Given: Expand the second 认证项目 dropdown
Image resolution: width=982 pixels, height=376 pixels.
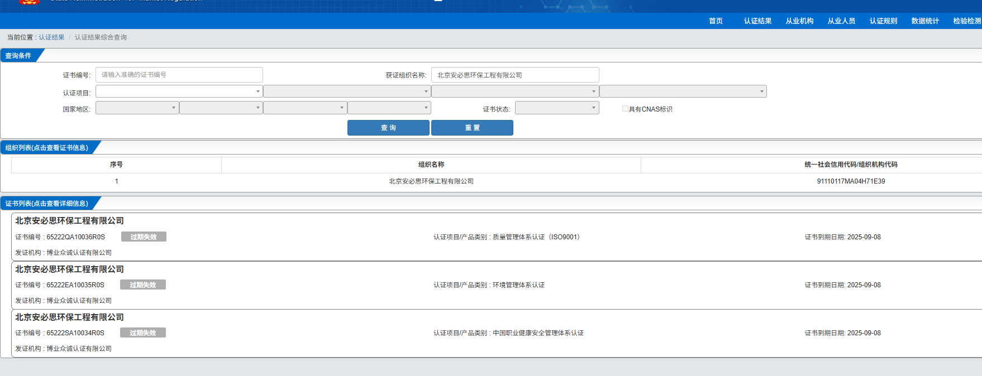Looking at the screenshot, I should pyautogui.click(x=346, y=91).
